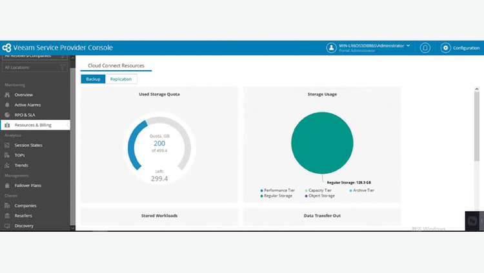Open the All Locations filter dropdown
This screenshot has width=484, height=273.
tap(35, 67)
